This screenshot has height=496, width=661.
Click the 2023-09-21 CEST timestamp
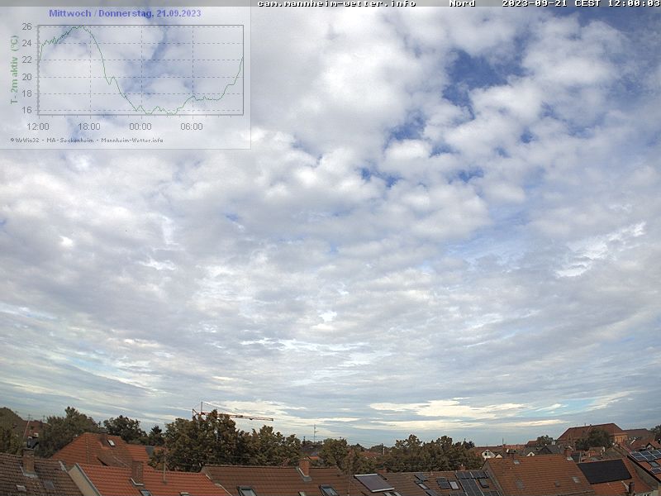[580, 3]
